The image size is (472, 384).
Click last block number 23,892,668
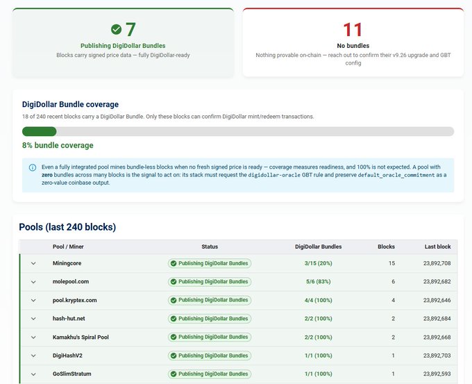(437, 337)
